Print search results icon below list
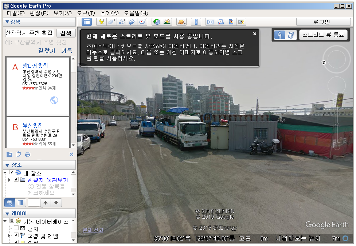The width and height of the screenshot is (356, 246). pos(28,154)
